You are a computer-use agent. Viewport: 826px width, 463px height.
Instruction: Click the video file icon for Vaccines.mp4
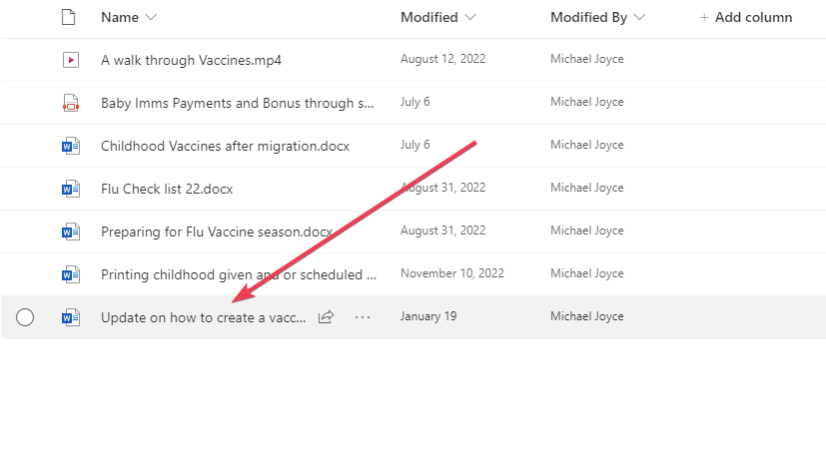[71, 60]
